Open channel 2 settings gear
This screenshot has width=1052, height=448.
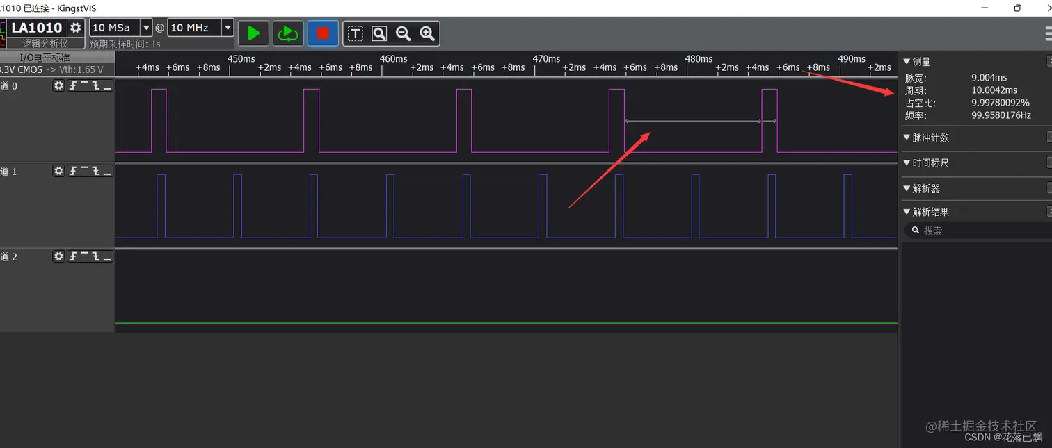[58, 256]
